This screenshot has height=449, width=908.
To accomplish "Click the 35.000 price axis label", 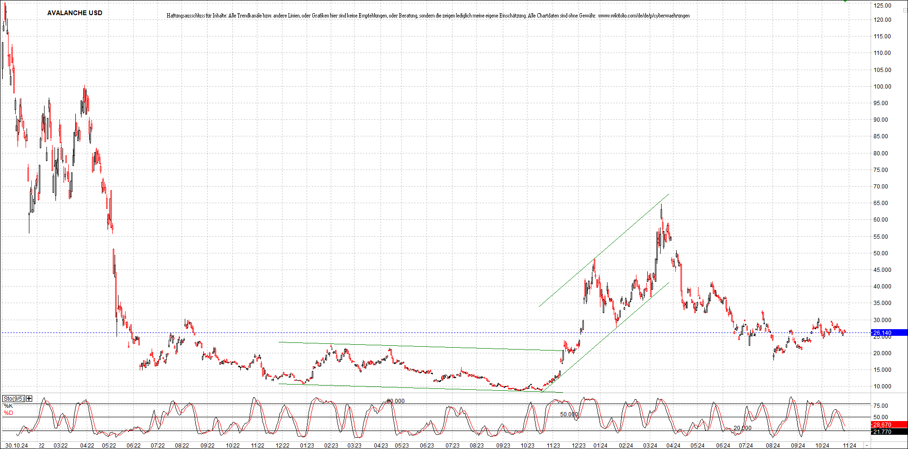I will coord(882,303).
